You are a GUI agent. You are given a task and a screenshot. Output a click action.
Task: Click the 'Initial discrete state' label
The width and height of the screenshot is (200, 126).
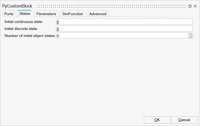(x=21, y=29)
